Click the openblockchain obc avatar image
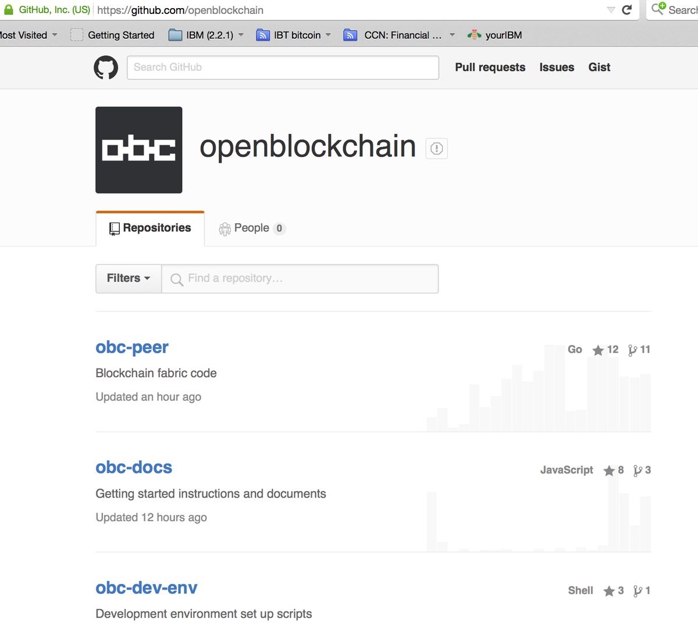 tap(139, 150)
